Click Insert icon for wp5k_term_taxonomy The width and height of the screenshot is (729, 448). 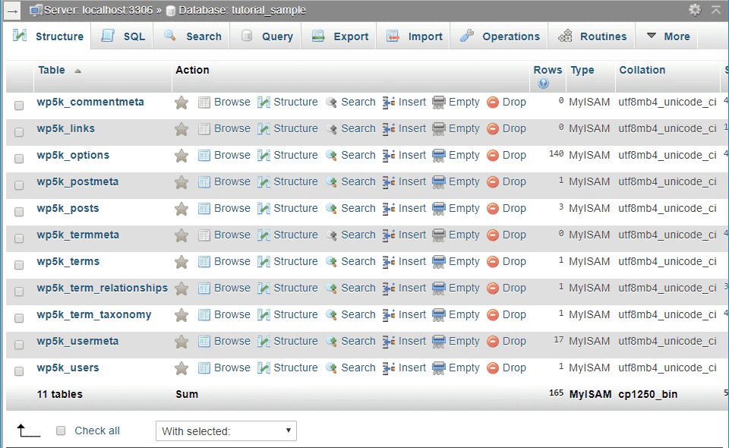tap(389, 315)
